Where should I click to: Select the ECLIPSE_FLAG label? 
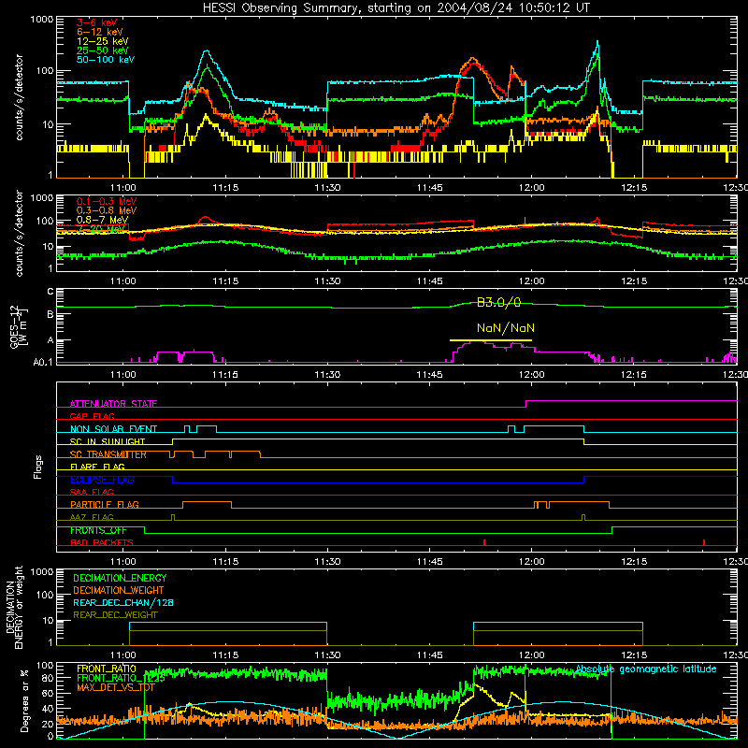[x=102, y=480]
